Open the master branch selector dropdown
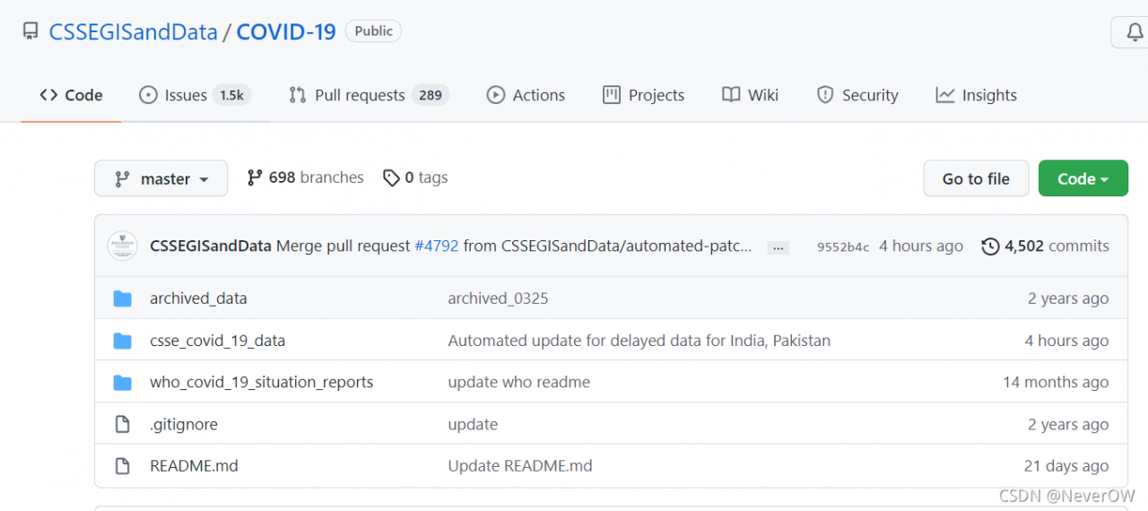 click(x=161, y=178)
